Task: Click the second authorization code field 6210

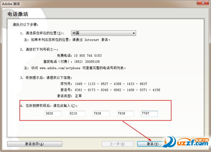Action: tap(77, 114)
